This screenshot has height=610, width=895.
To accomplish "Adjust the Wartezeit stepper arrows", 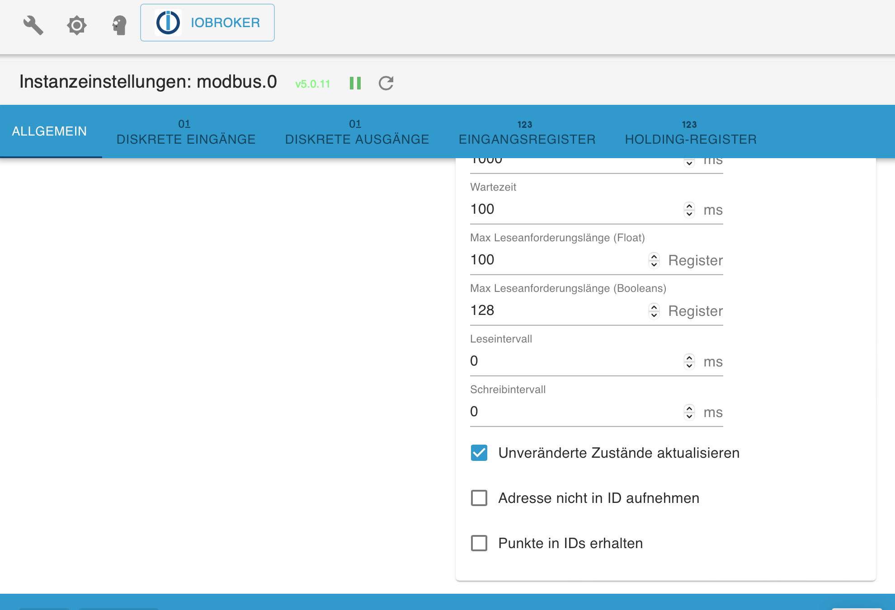I will click(x=689, y=210).
